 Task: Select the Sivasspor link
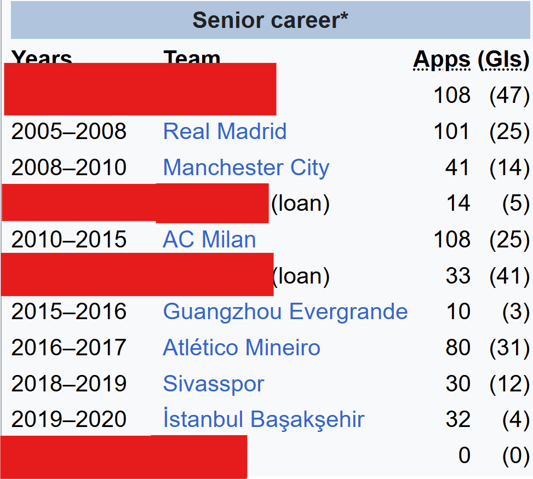point(213,384)
